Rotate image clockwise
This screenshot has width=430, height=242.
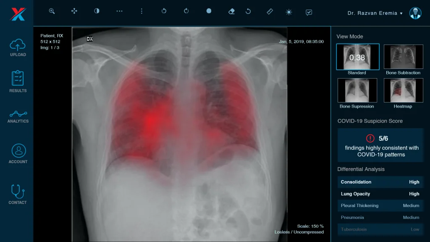click(186, 11)
